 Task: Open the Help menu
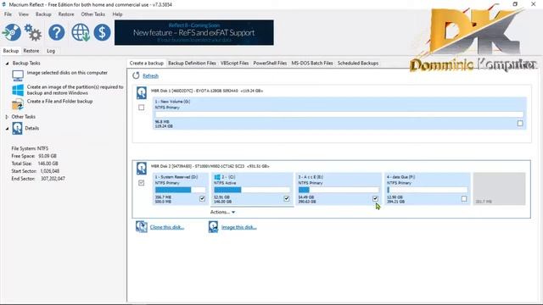click(117, 14)
